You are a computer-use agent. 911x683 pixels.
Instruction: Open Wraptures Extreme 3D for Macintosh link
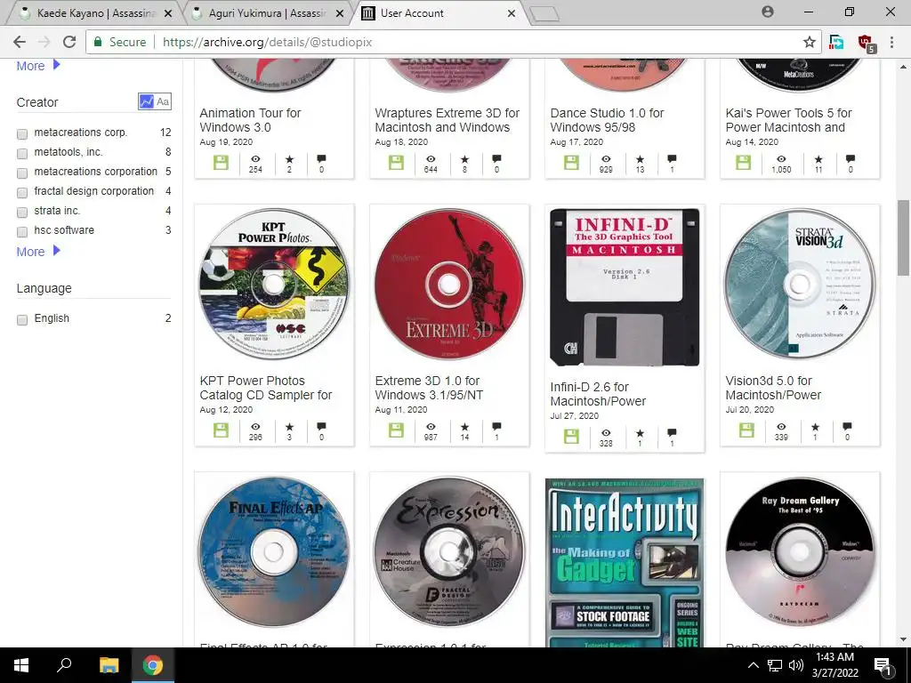pyautogui.click(x=447, y=120)
